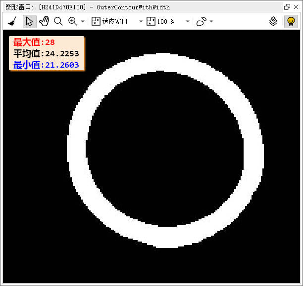Open the region shape dropdown arrow
Image resolution: width=303 pixels, height=286 pixels.
(x=211, y=21)
